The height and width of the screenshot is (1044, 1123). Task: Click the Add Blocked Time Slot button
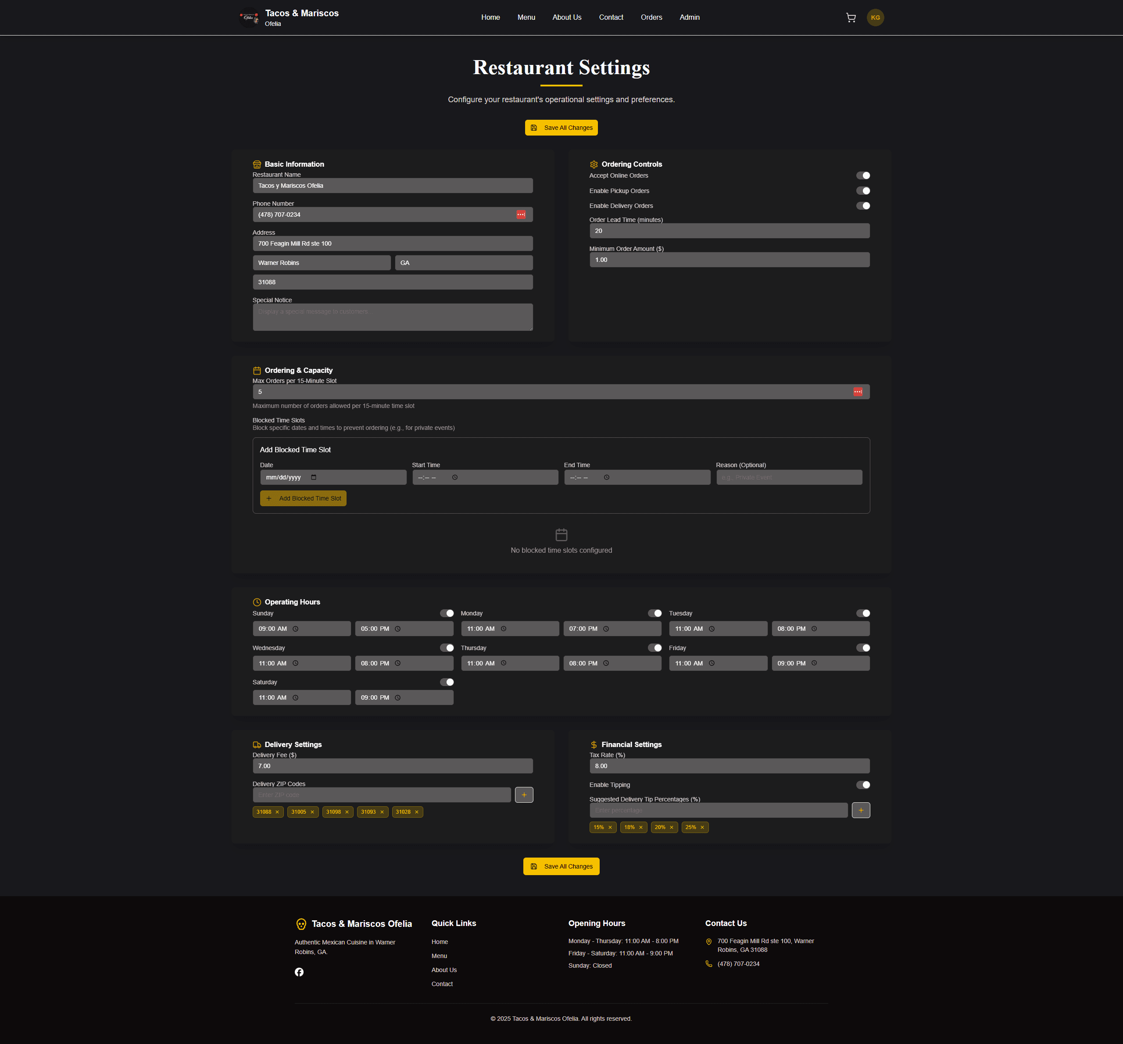click(304, 498)
